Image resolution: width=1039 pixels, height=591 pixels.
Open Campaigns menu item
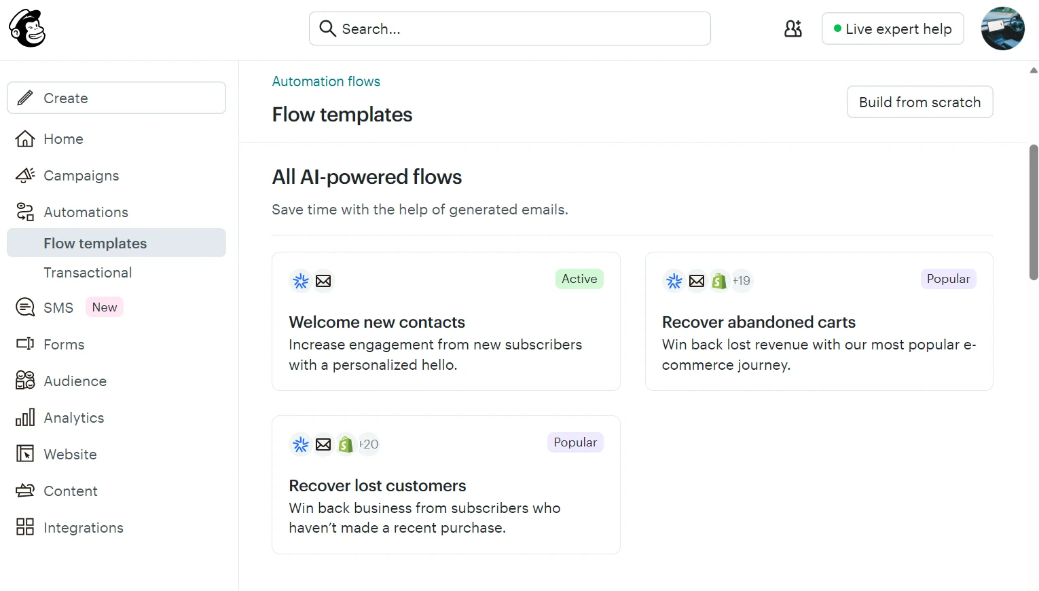81,176
